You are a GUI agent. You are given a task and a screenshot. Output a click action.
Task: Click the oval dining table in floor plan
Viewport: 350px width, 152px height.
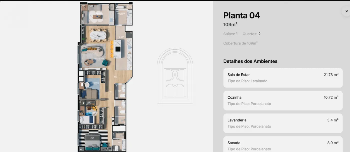(98, 35)
